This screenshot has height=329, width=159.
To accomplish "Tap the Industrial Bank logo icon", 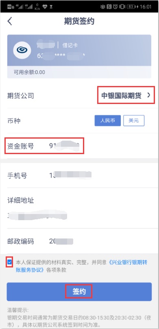I will point(22,50).
